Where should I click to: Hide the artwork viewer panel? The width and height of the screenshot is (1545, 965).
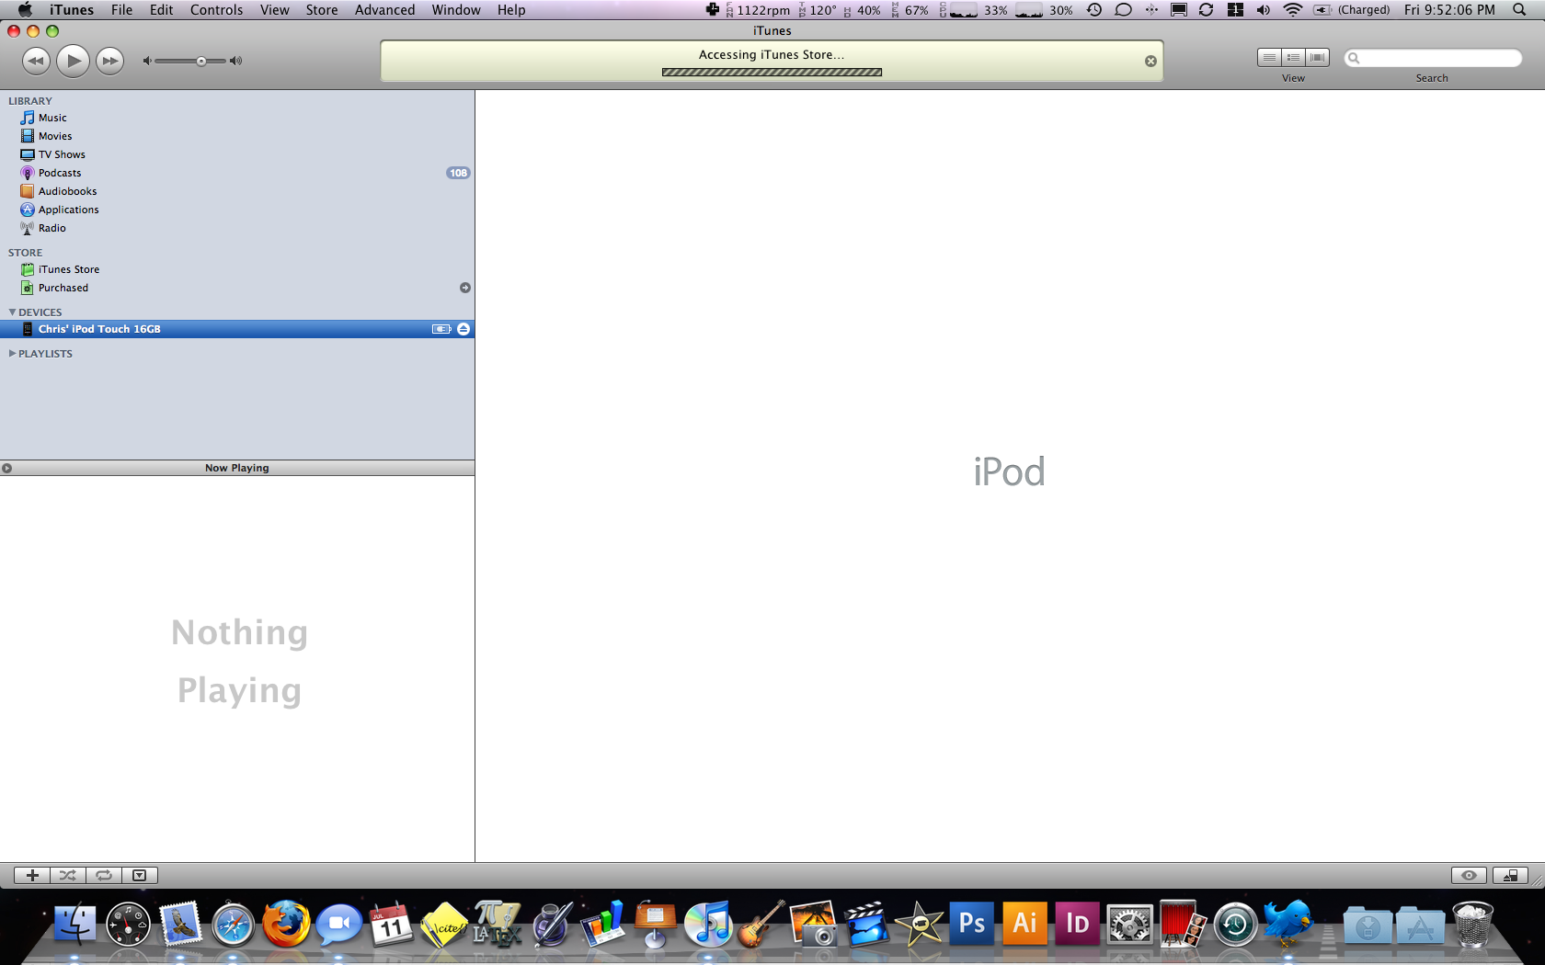click(140, 876)
